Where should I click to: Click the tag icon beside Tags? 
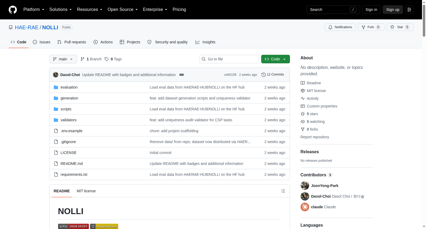[x=106, y=59]
